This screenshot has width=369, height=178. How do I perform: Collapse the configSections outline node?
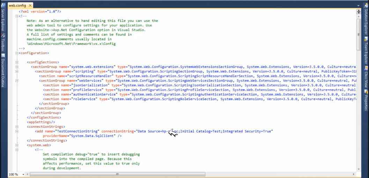pos(16,62)
